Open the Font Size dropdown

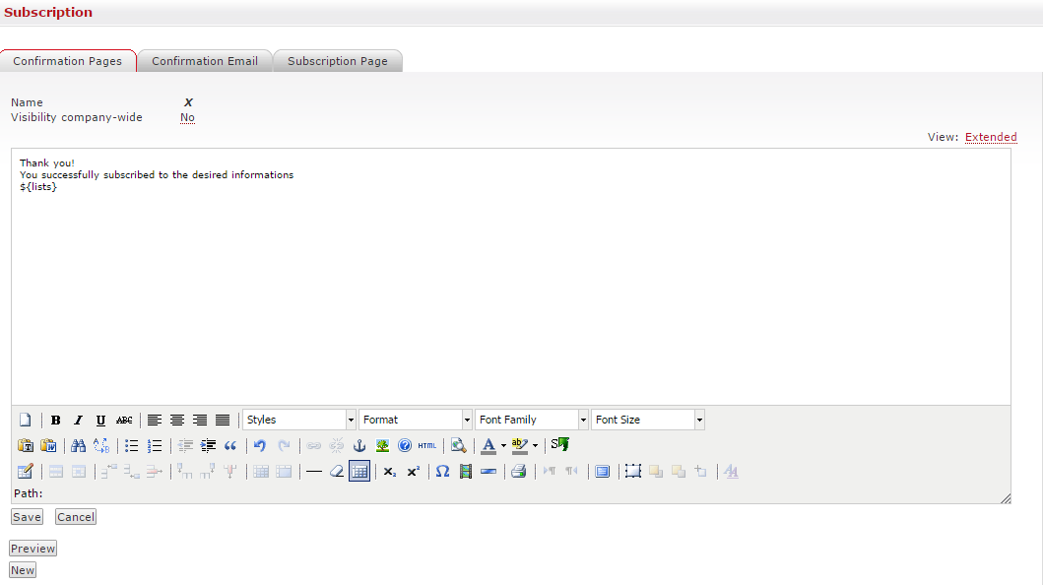click(x=648, y=420)
